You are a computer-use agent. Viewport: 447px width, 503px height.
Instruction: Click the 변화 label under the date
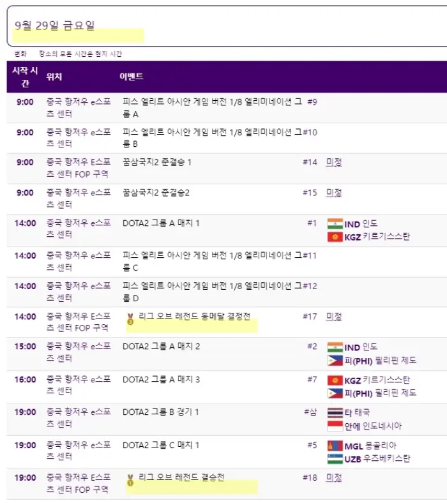[x=20, y=54]
